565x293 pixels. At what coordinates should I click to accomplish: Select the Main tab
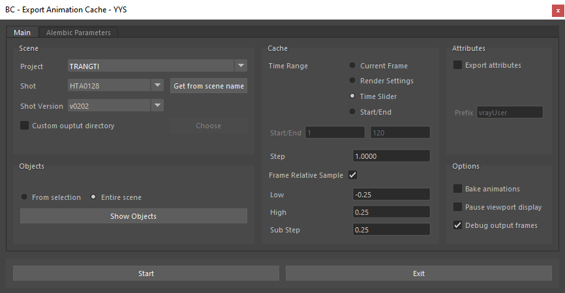click(x=22, y=33)
